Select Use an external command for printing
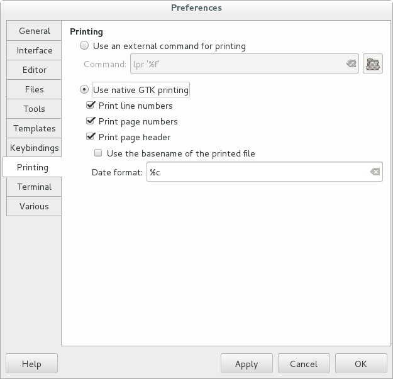The image size is (393, 379). coord(84,46)
